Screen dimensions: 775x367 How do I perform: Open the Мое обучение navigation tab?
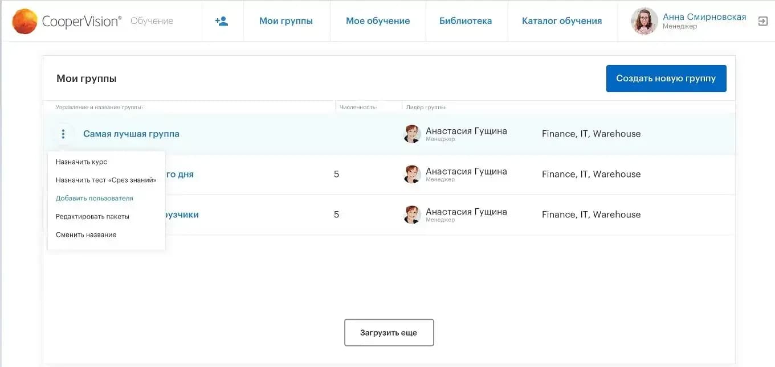[378, 21]
